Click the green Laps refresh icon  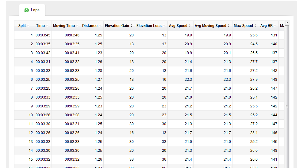[x=26, y=10]
